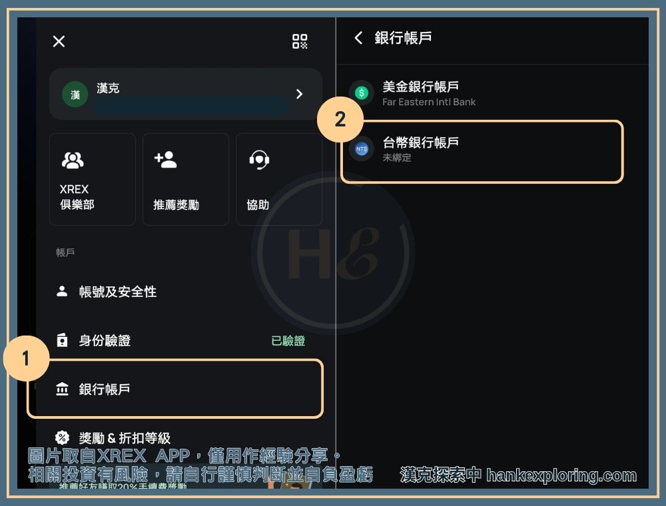Click the green 漢 profile avatar
Image resolution: width=666 pixels, height=506 pixels.
[75, 95]
